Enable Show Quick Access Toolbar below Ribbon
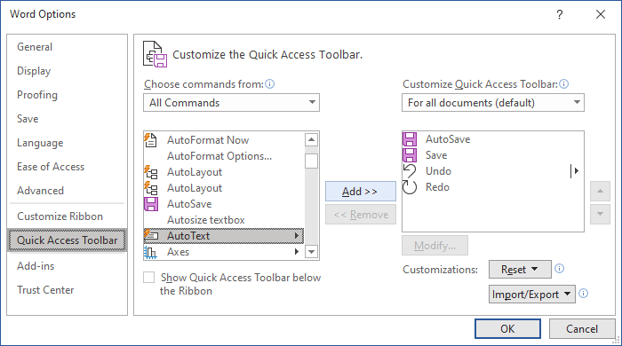The height and width of the screenshot is (346, 622). 148,278
